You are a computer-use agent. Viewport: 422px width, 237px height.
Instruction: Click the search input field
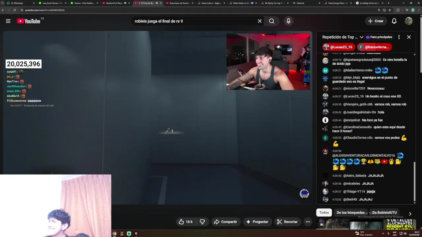click(x=195, y=21)
